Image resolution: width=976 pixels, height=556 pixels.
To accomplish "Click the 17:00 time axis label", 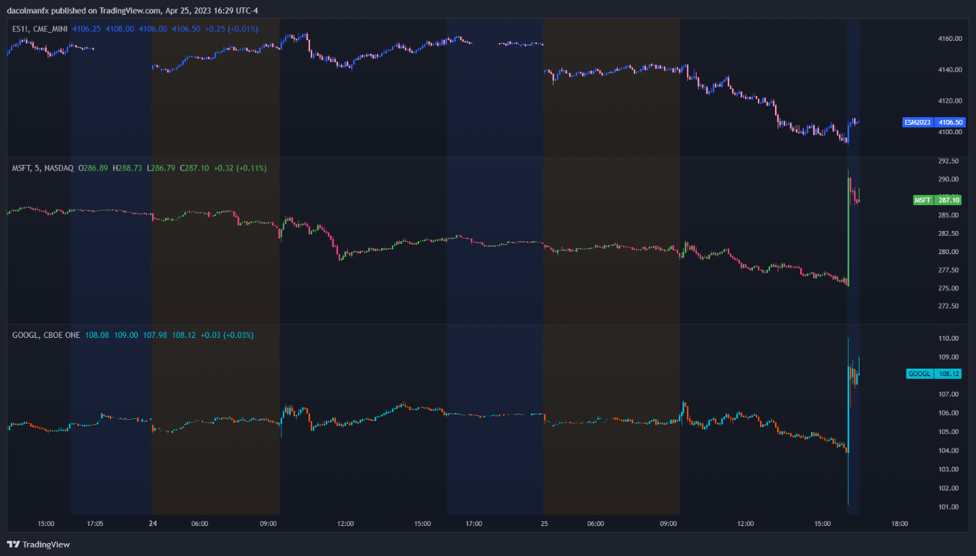I will pos(474,524).
